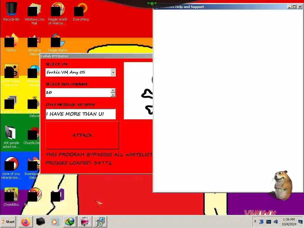Open Windows Live Mail desktop shortcut
Viewport: 304px width, 228px height.
pyautogui.click(x=34, y=14)
